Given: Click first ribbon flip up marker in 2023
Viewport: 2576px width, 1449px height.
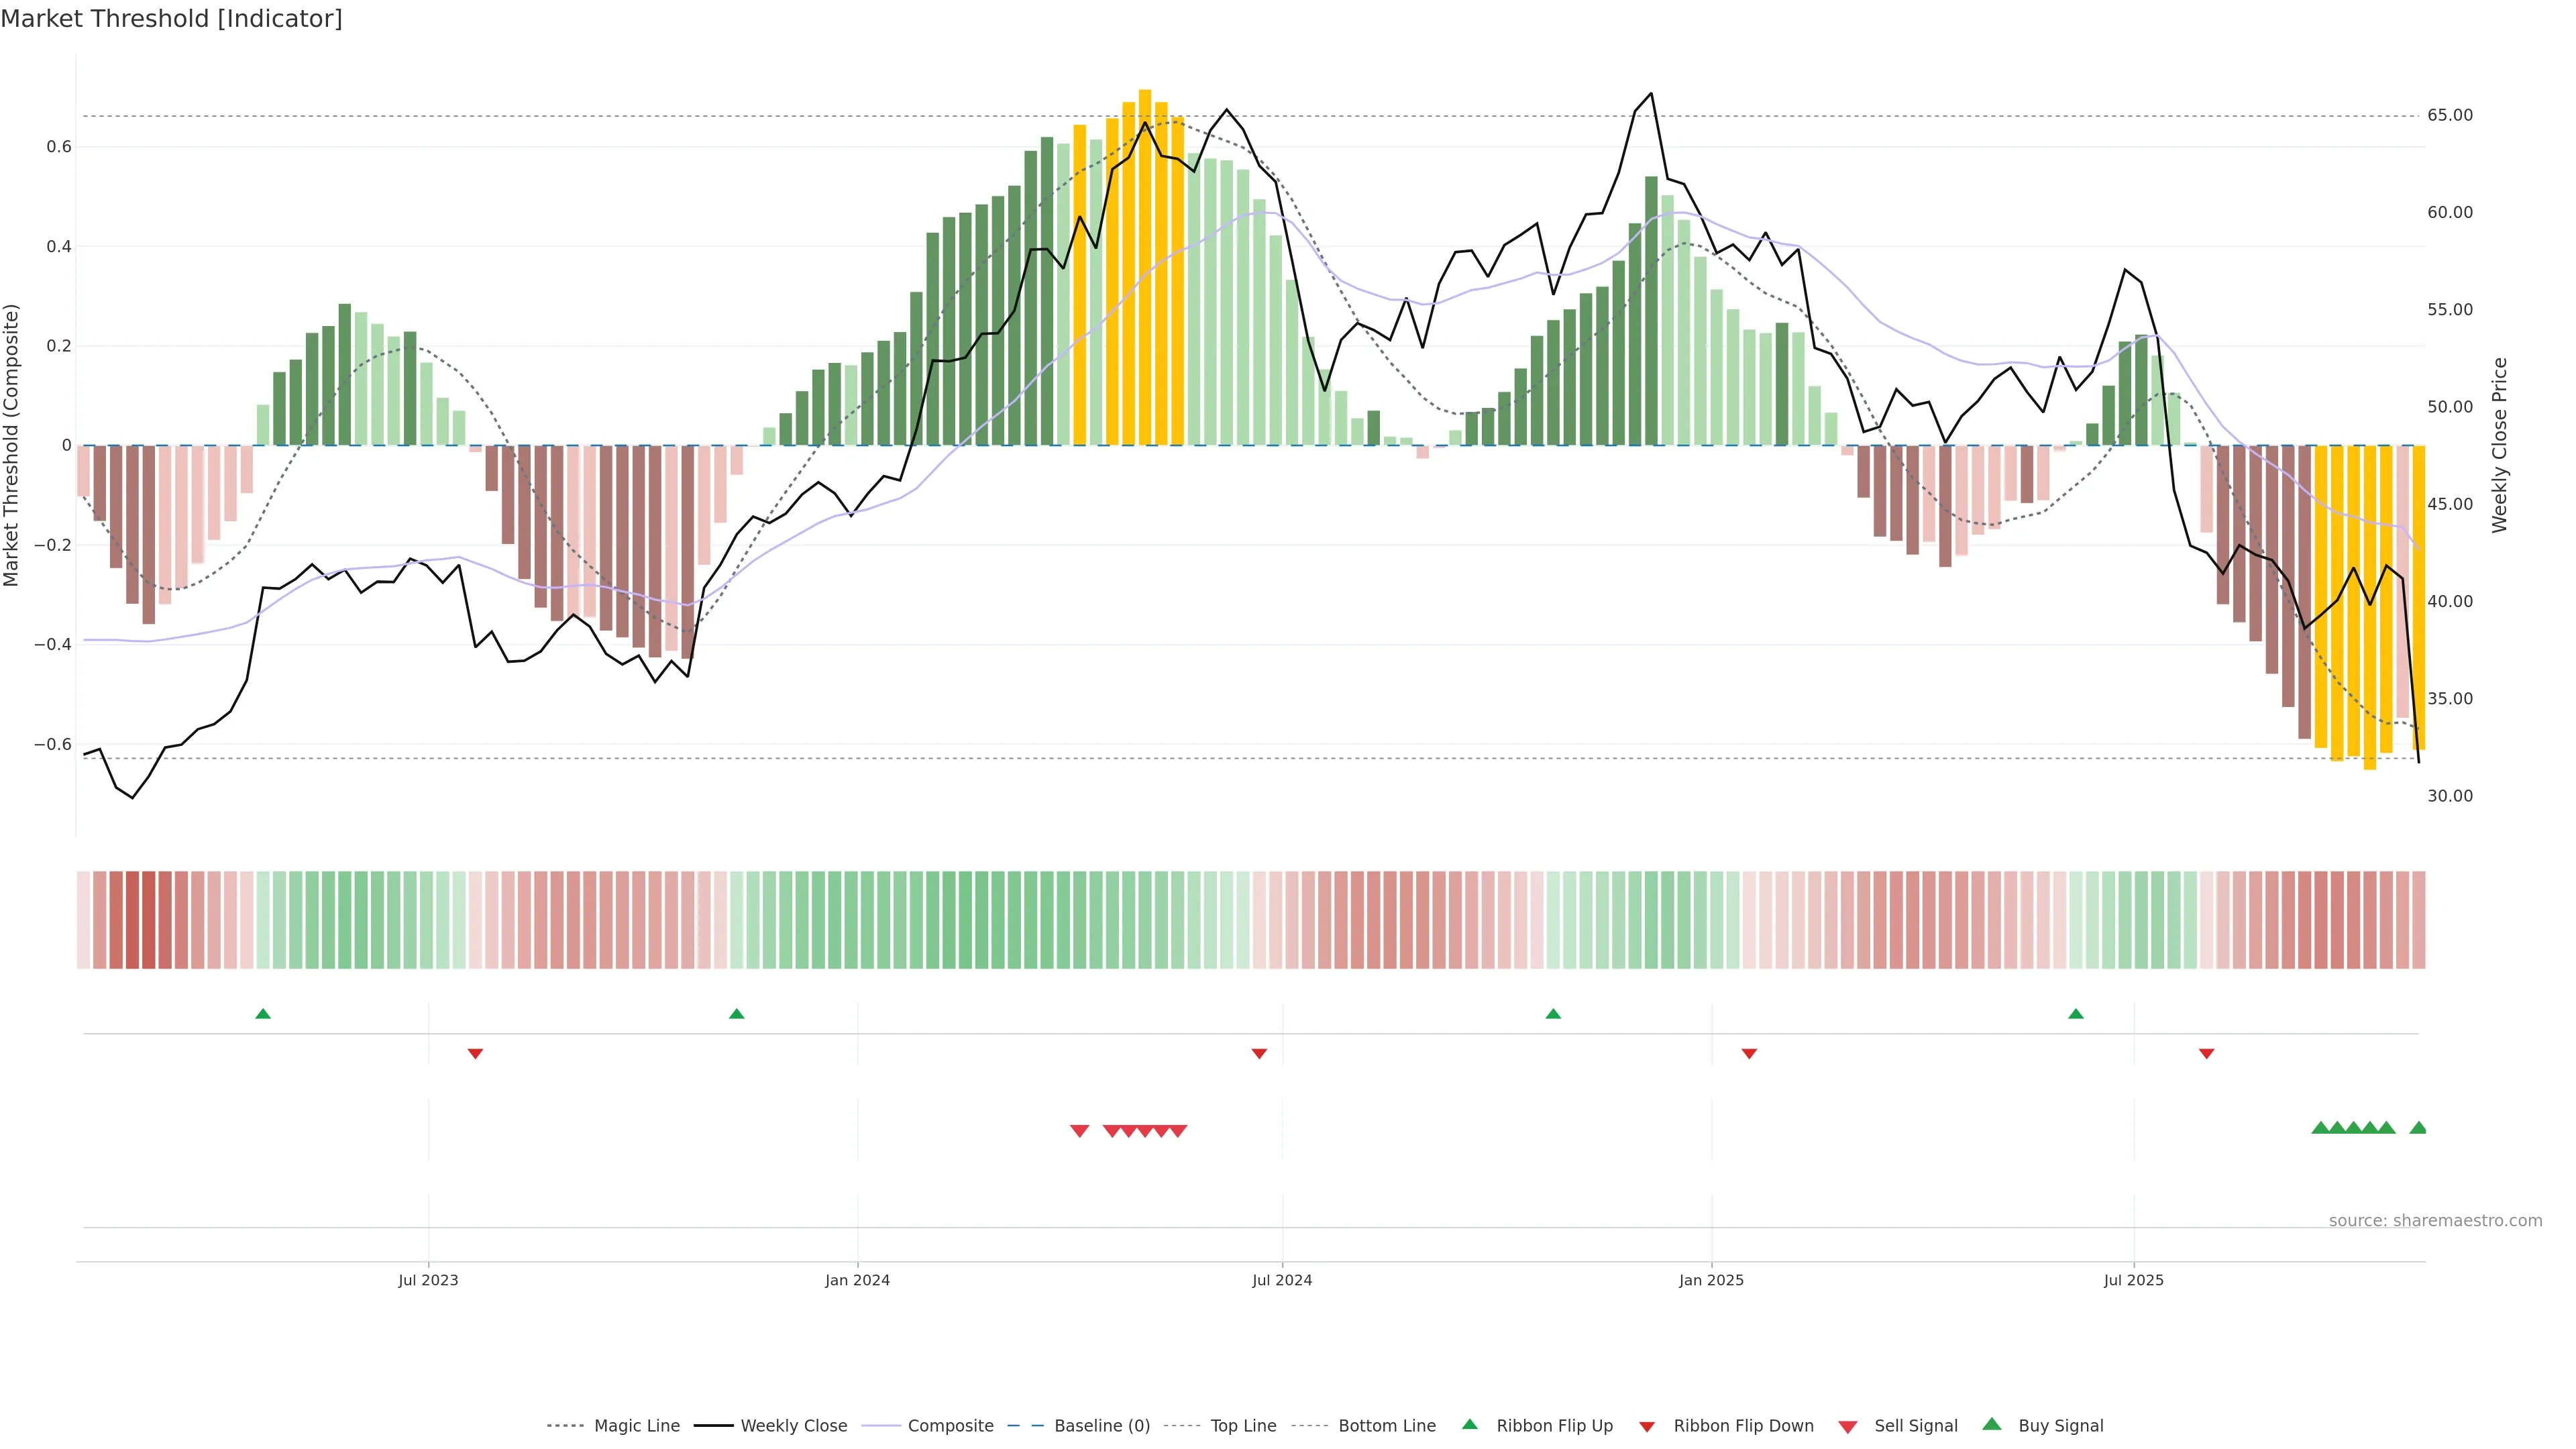Looking at the screenshot, I should click(263, 1014).
